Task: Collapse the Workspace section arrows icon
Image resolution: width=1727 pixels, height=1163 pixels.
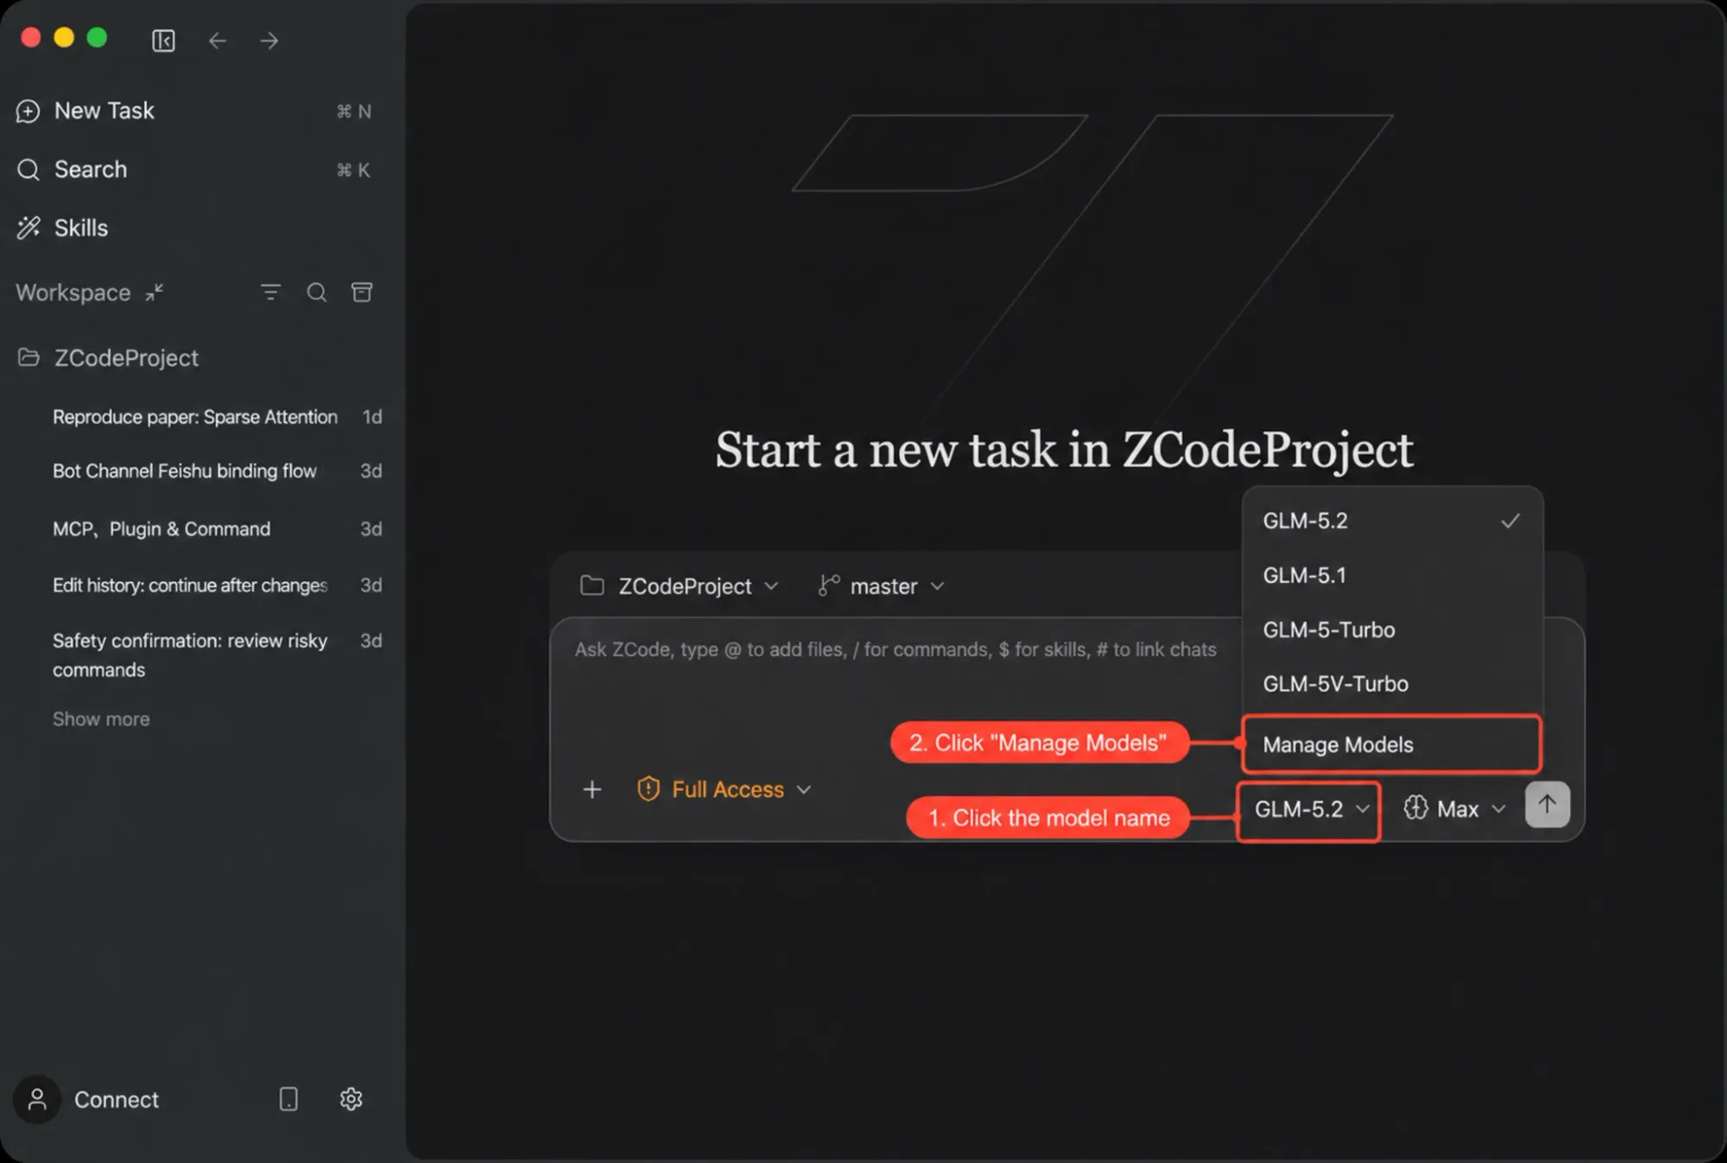Action: [x=155, y=293]
